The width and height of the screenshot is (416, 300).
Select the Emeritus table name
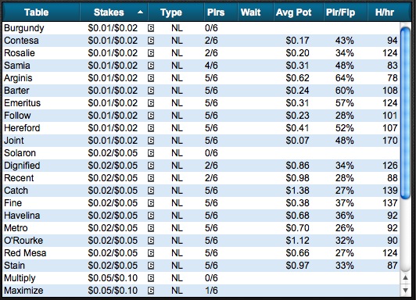(x=22, y=103)
